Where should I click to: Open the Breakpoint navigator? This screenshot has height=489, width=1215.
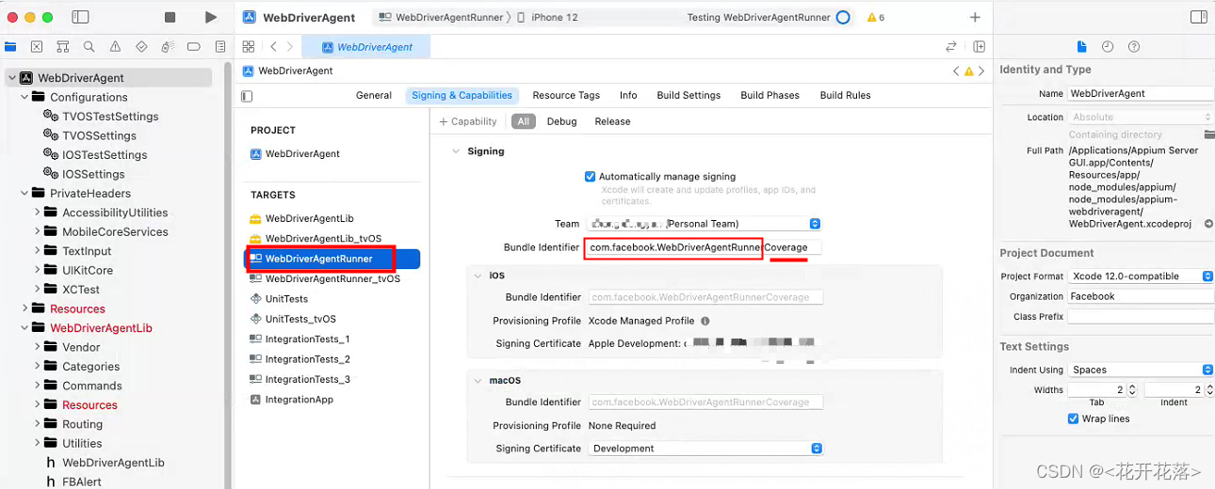(x=193, y=46)
